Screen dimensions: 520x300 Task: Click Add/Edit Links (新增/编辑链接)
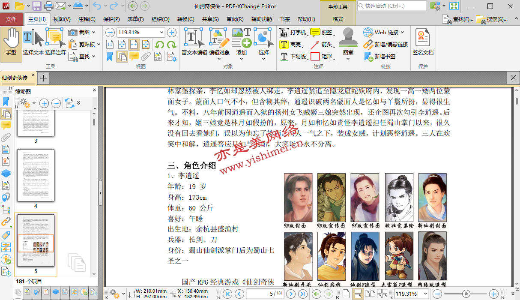coord(386,44)
